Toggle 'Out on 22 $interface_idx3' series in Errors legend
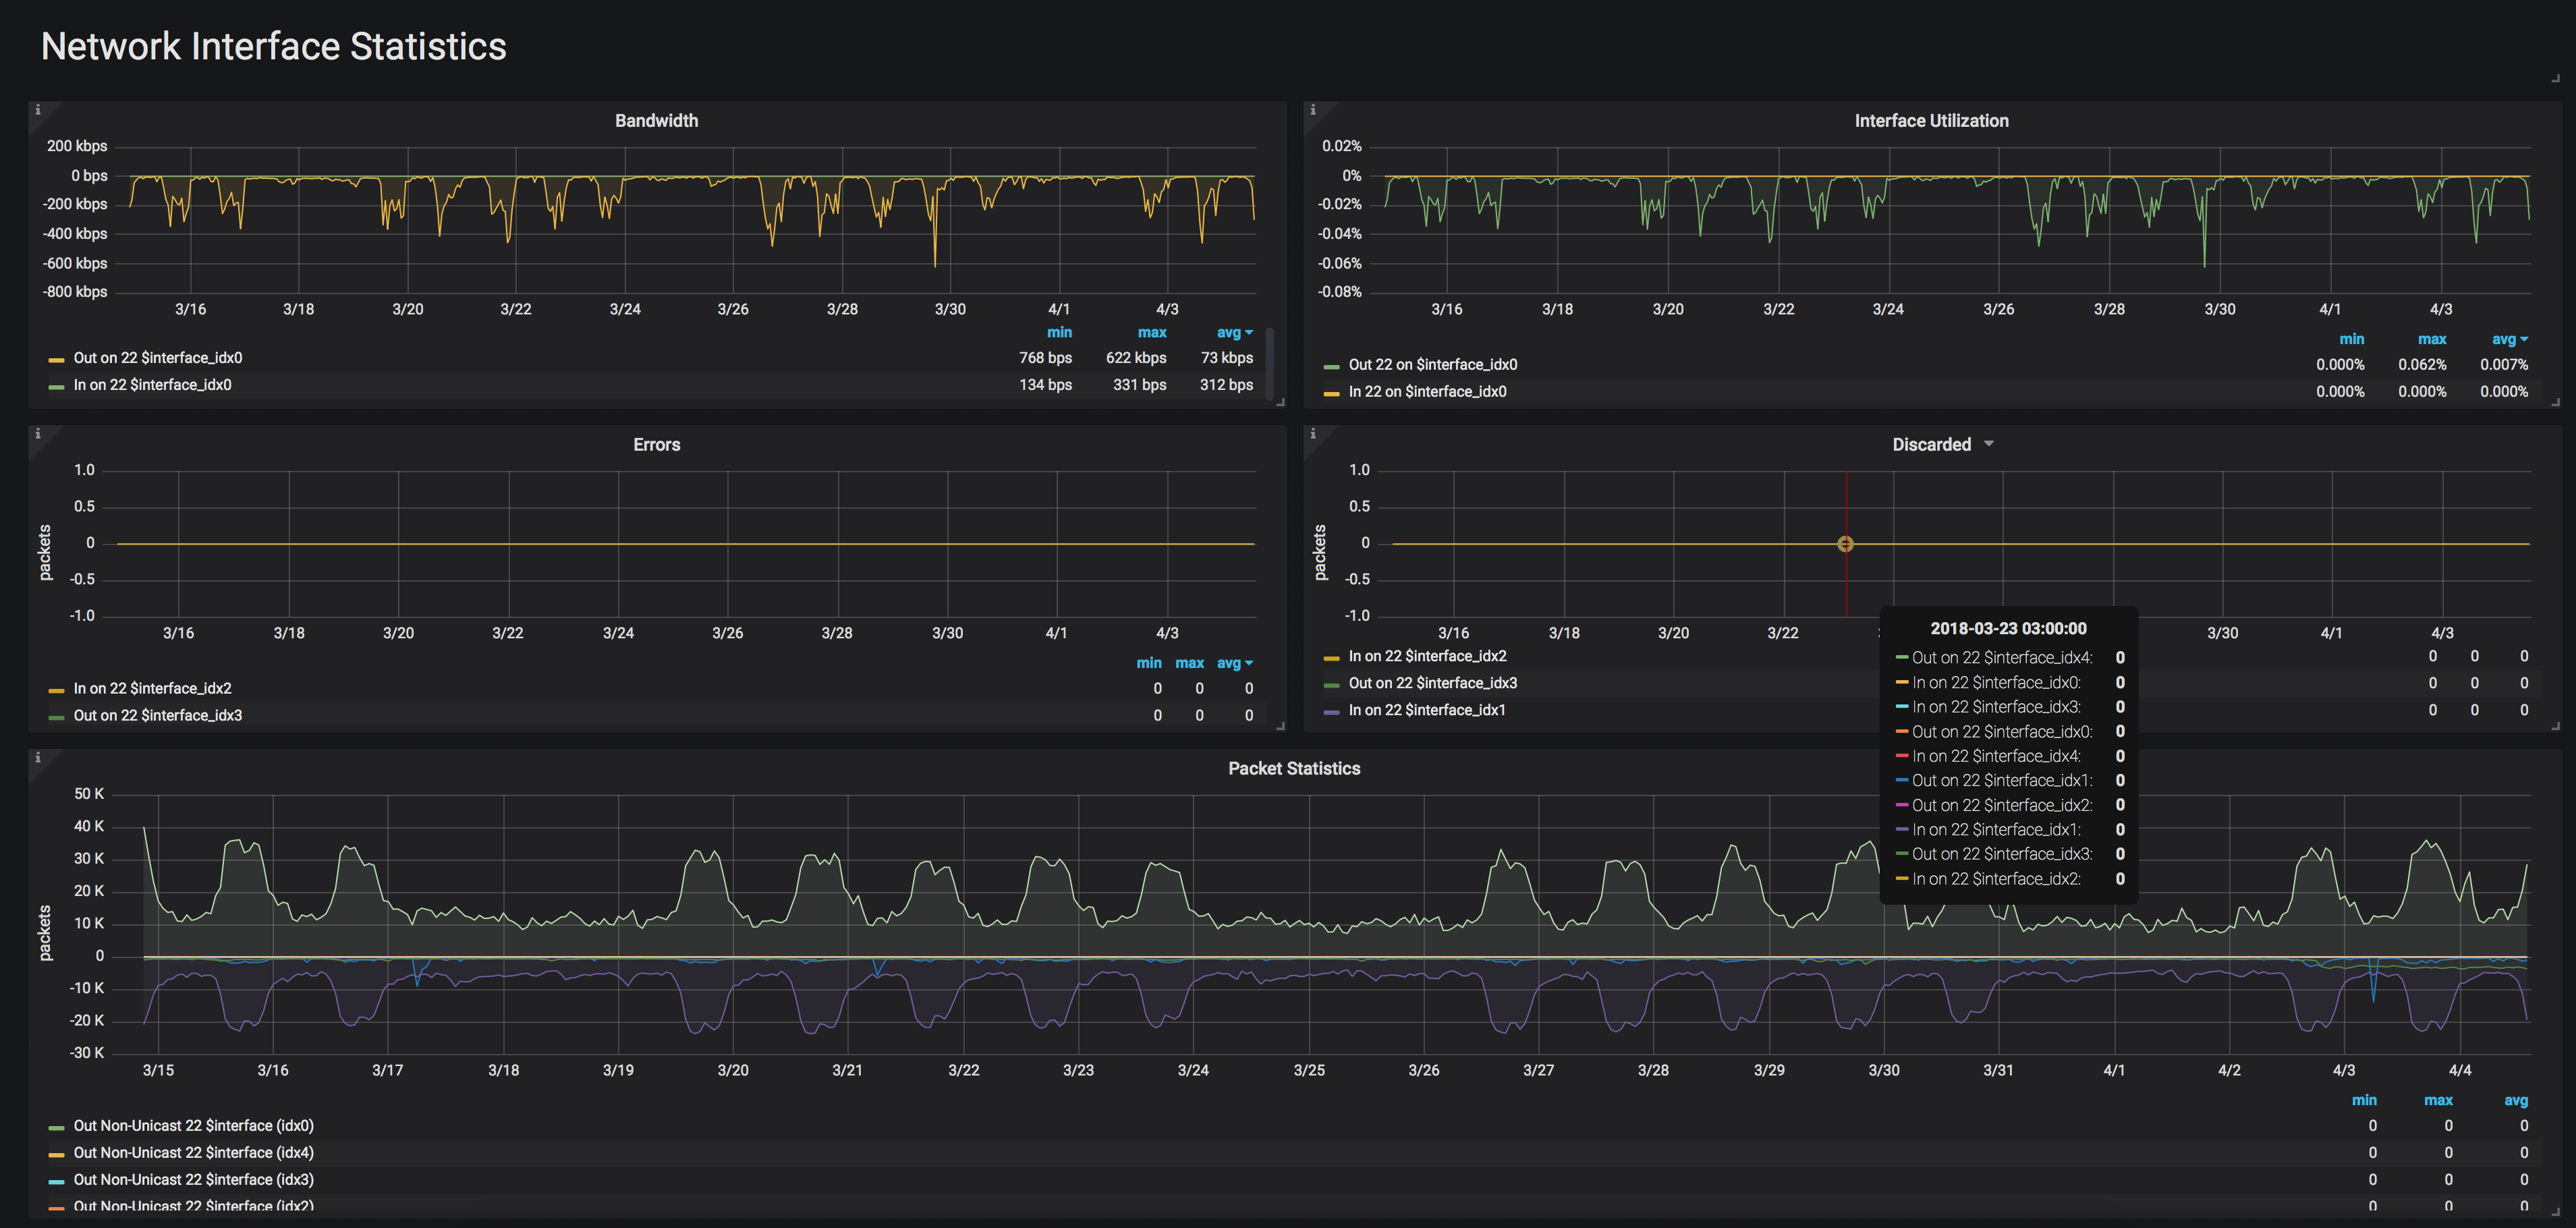 157,715
